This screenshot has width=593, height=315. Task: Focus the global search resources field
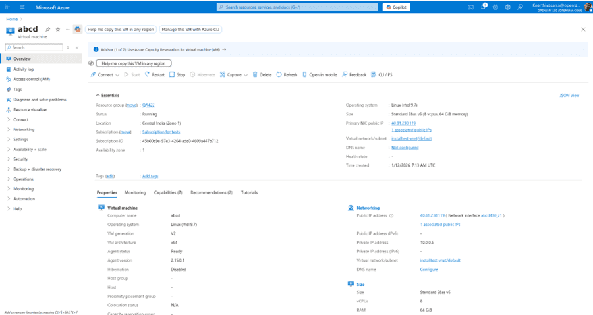tap(297, 7)
